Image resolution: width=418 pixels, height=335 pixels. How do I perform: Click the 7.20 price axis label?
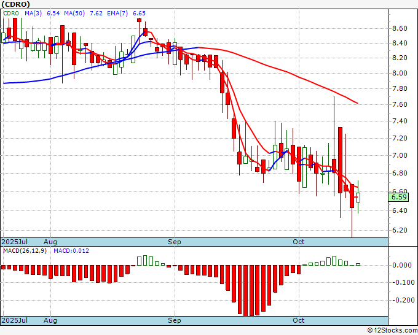pos(400,138)
